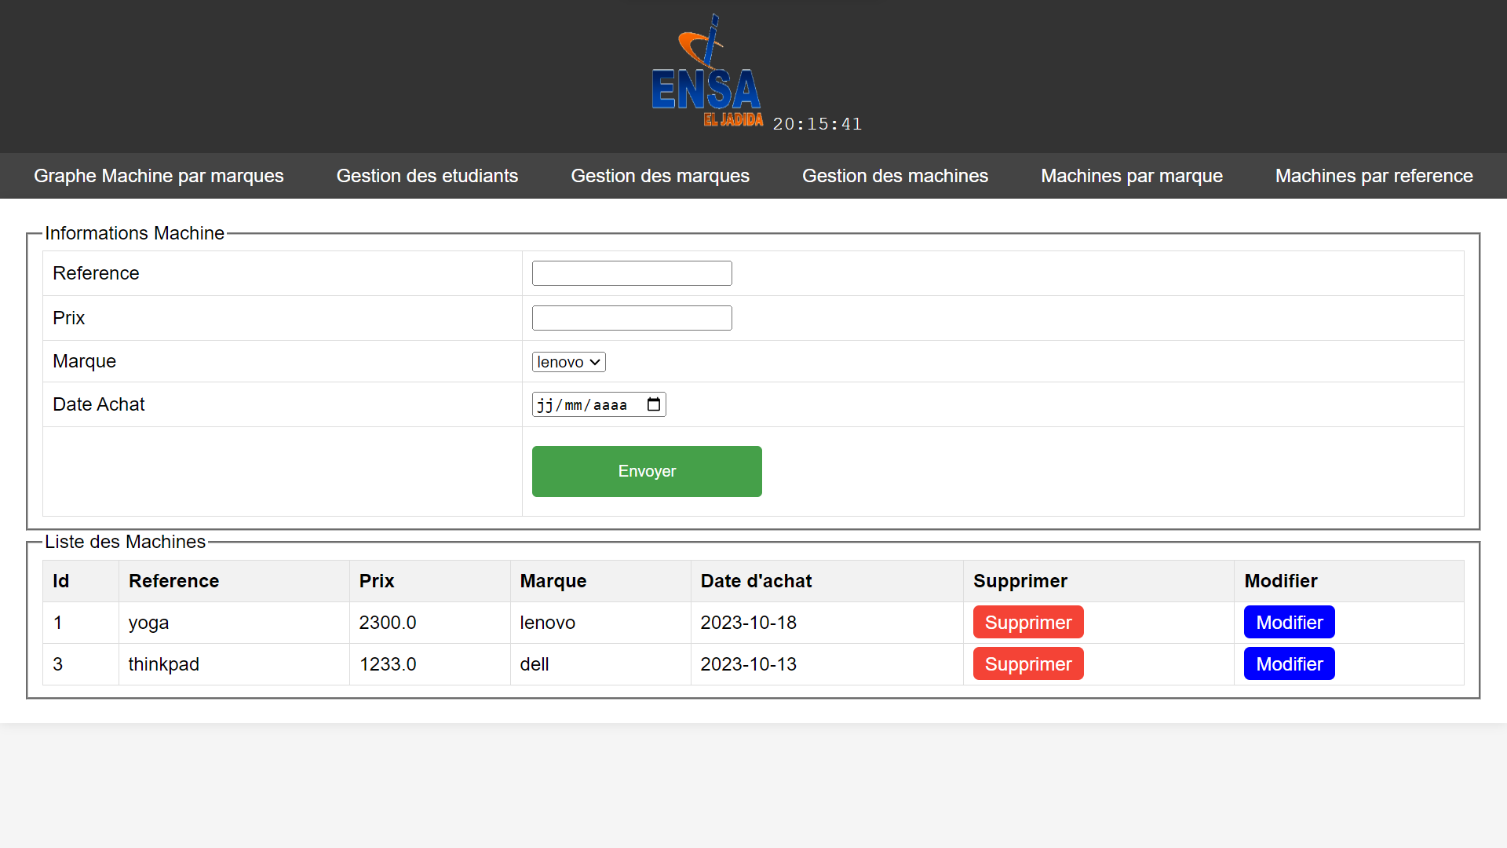
Task: Click the yoga reference cell
Action: (148, 623)
